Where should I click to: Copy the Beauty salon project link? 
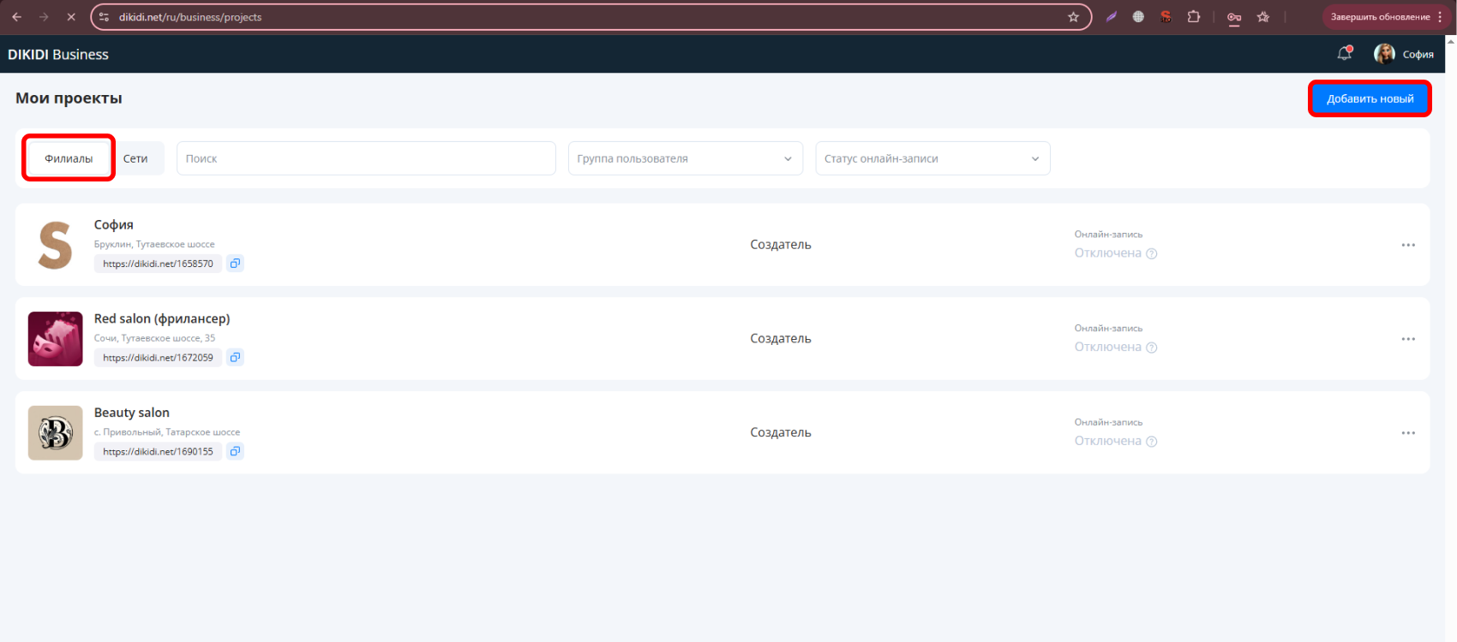[x=235, y=451]
